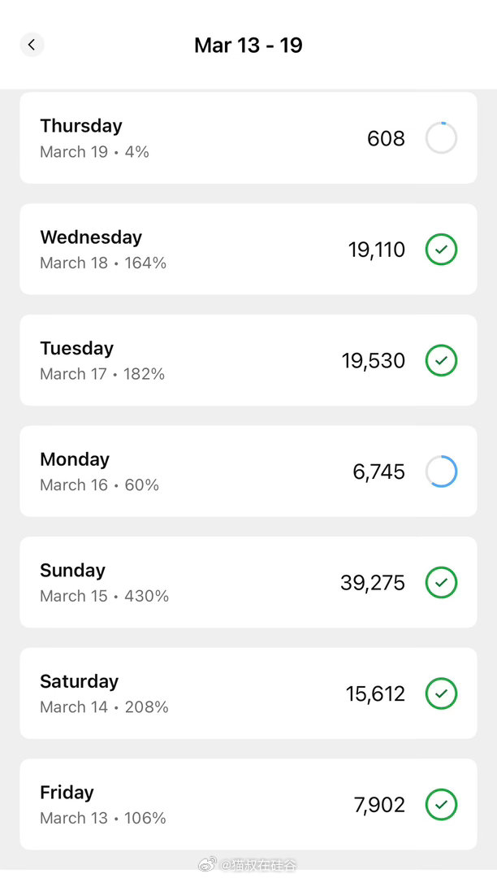The width and height of the screenshot is (497, 878).
Task: Click Tuesday's 19,530 step count
Action: (374, 360)
